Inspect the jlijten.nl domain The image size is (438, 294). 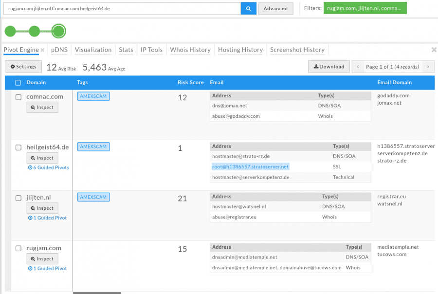tap(42, 208)
